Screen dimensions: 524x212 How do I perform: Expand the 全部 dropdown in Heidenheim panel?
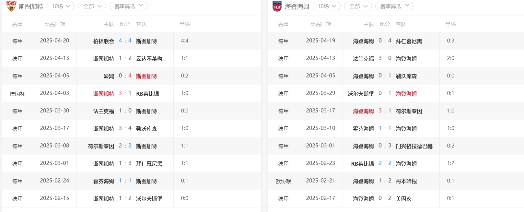tap(358, 6)
